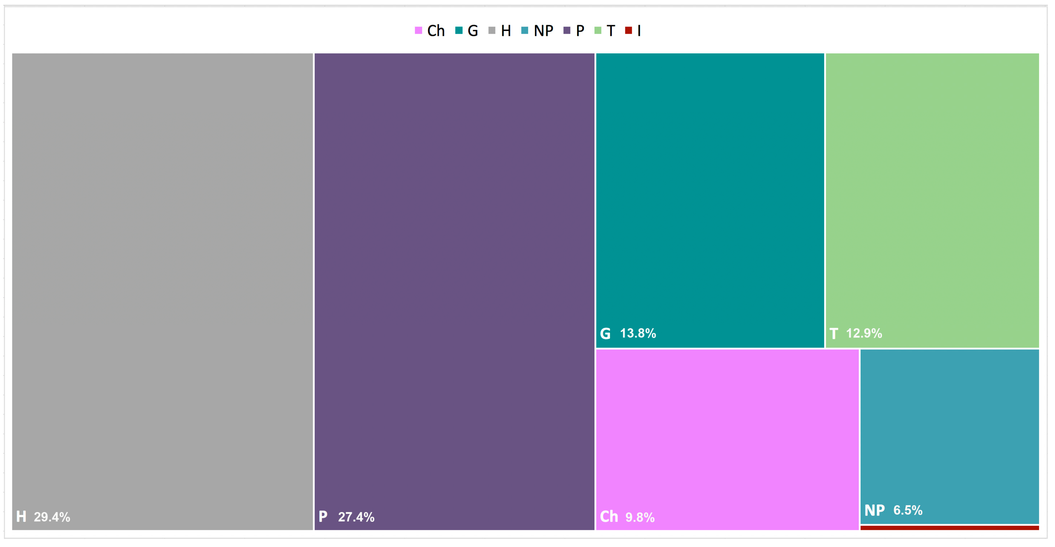Viewport: 1055px width, 547px height.
Task: Click the red I legend swatch
Action: click(x=628, y=30)
